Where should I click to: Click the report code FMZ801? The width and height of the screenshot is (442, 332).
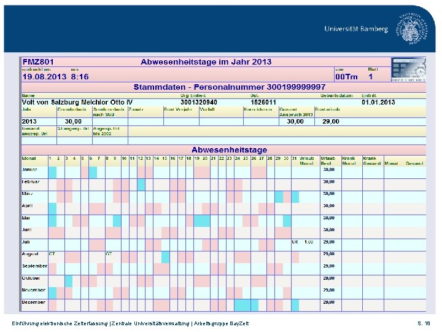[x=38, y=62]
